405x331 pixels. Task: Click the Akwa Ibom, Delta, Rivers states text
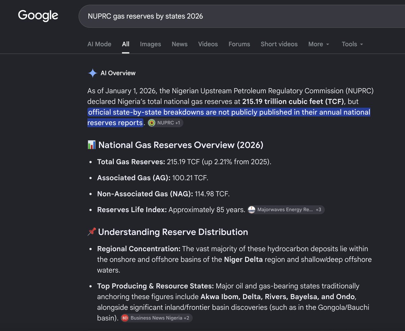[277, 297]
